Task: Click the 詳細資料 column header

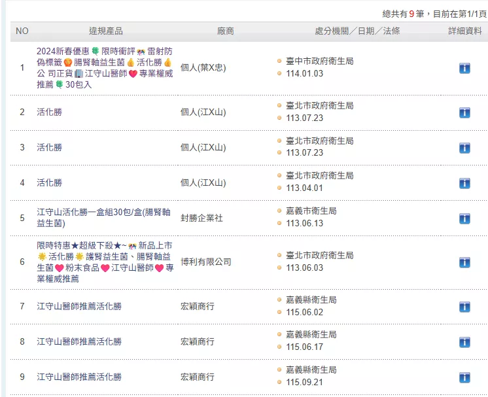Action: tap(465, 31)
